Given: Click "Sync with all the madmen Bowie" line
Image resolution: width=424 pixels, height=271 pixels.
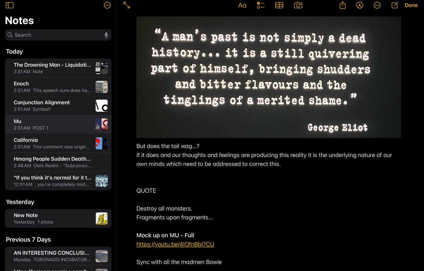Looking at the screenshot, I should [179, 262].
